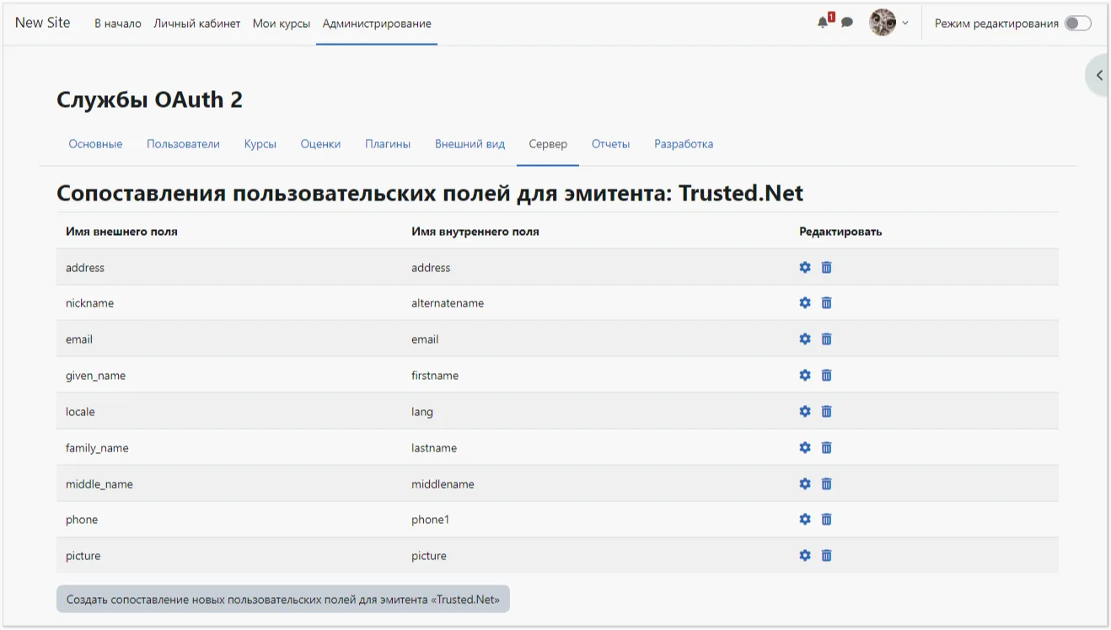Edit the phone to phone1 mapping
This screenshot has height=630, width=1111.
click(x=804, y=519)
